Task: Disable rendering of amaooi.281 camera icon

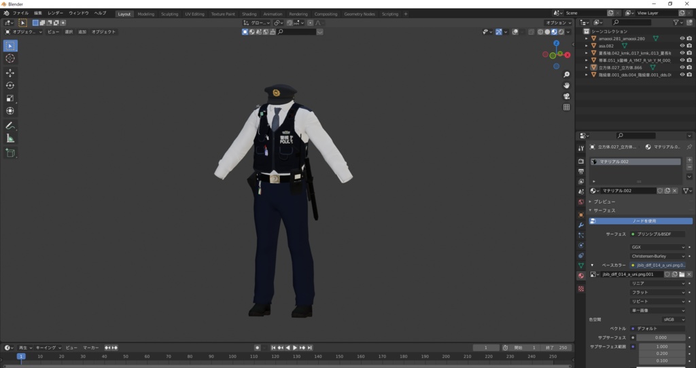Action: 689,39
